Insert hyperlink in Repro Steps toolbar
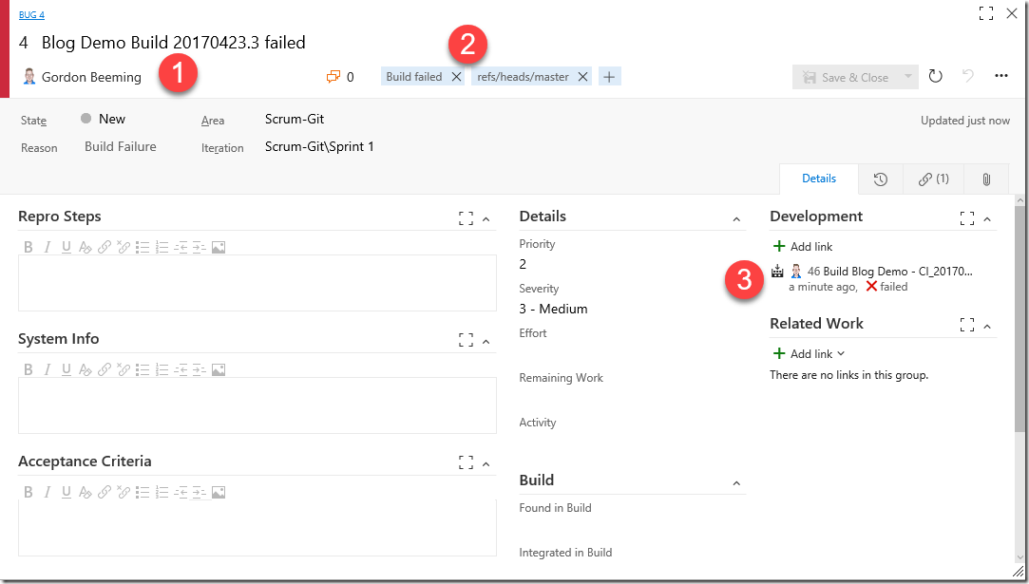 coord(105,247)
